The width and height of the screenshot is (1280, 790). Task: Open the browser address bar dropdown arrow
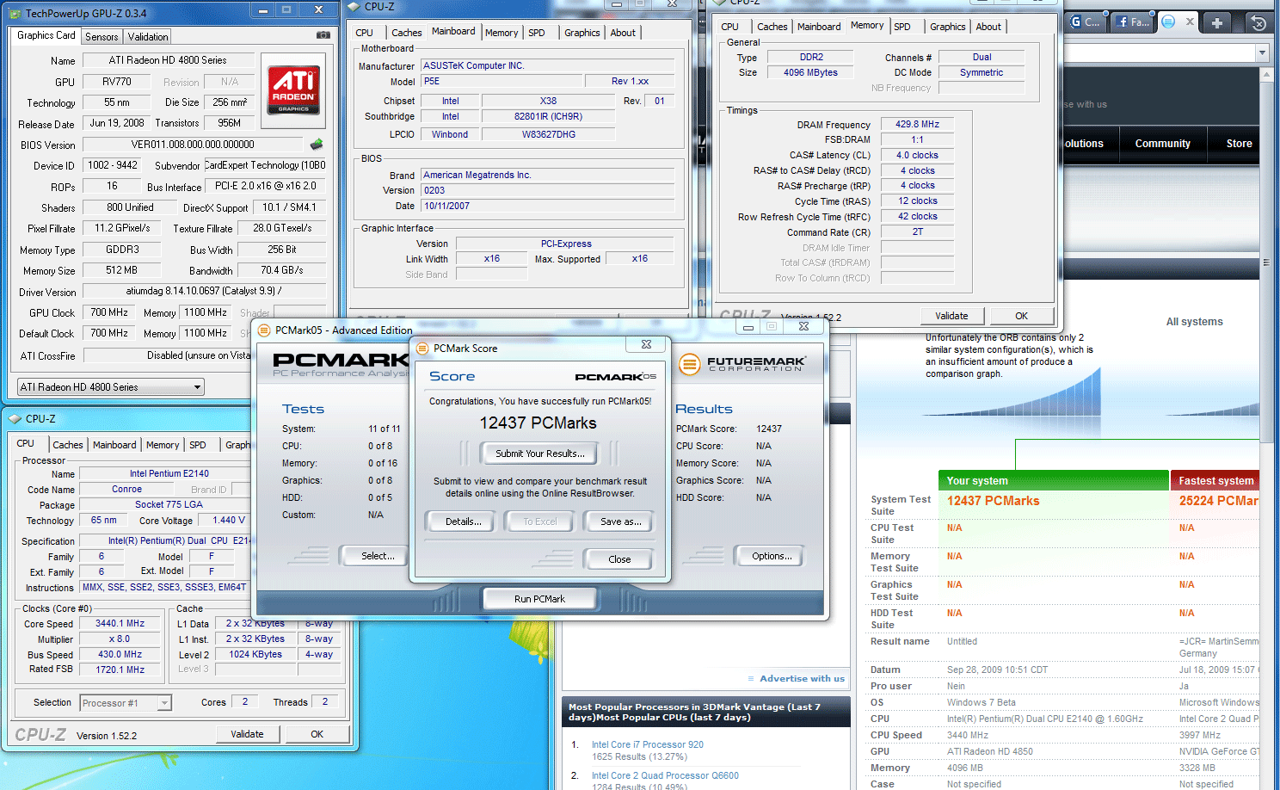(x=1262, y=53)
